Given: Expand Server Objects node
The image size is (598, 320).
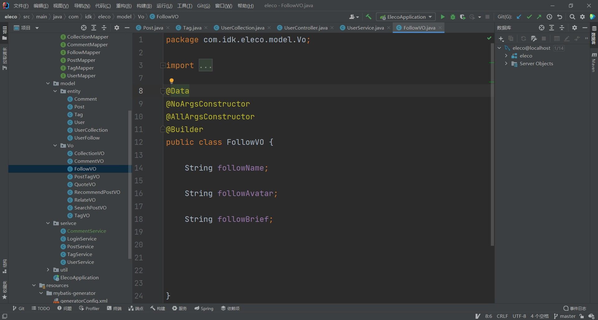Looking at the screenshot, I should click(x=506, y=63).
